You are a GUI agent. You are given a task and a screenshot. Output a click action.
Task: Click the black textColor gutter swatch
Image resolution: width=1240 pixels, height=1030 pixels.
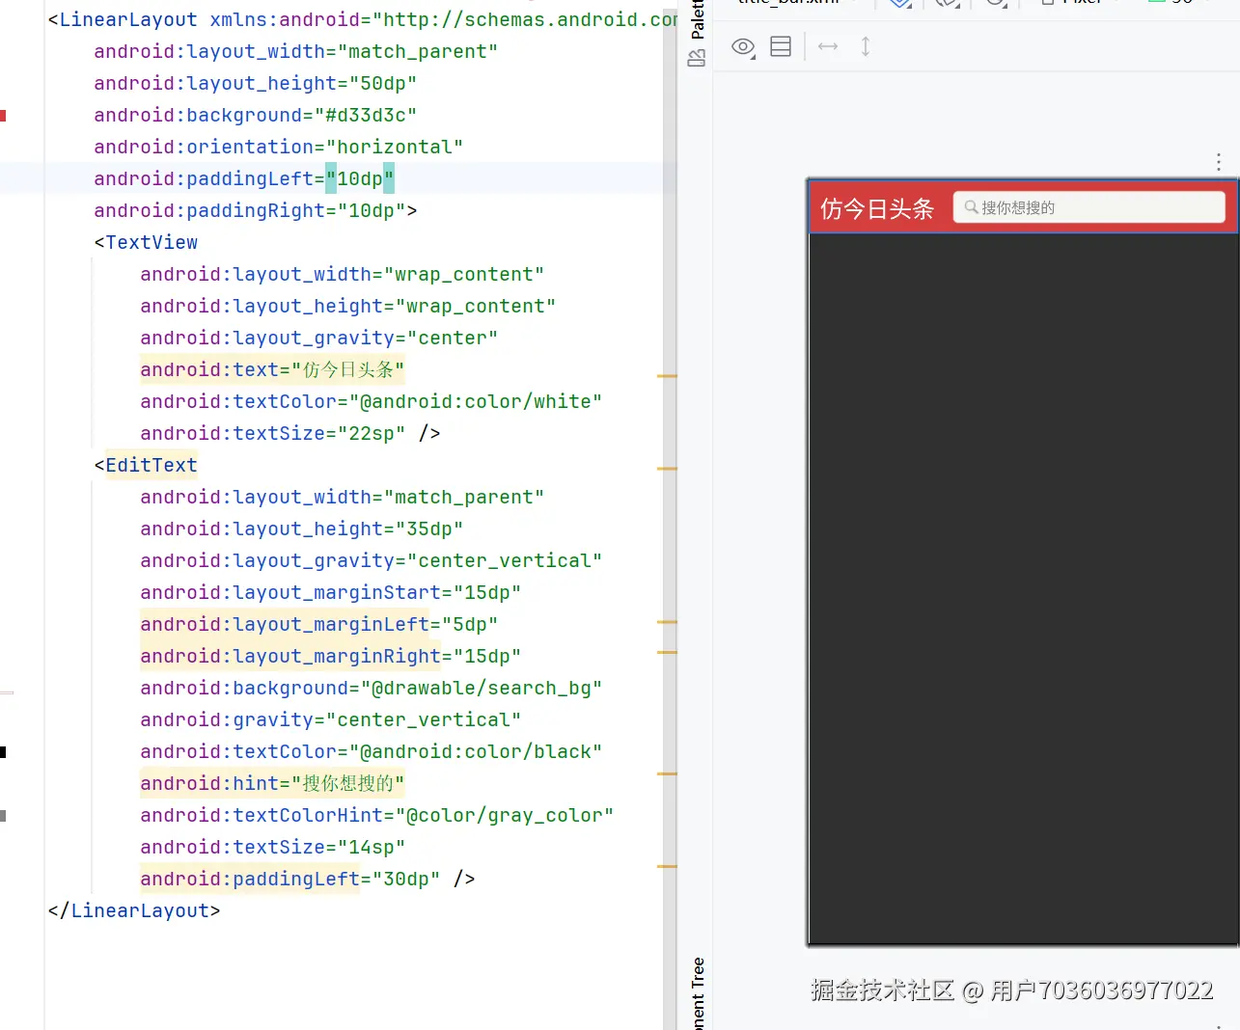pyautogui.click(x=3, y=752)
